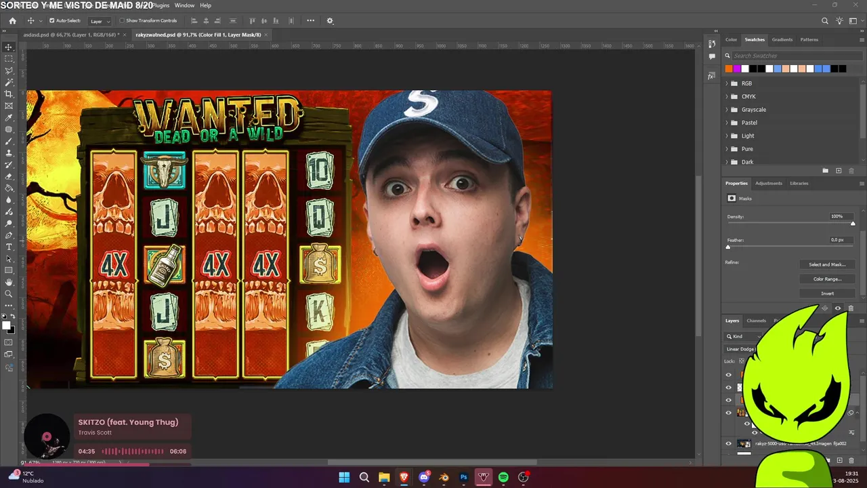Open File Explorer from the taskbar

[x=384, y=477]
